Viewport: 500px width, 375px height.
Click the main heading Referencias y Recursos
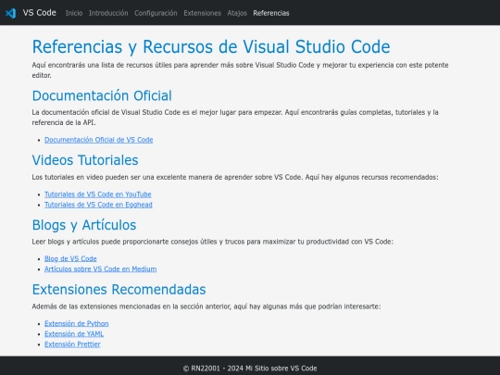[211, 47]
